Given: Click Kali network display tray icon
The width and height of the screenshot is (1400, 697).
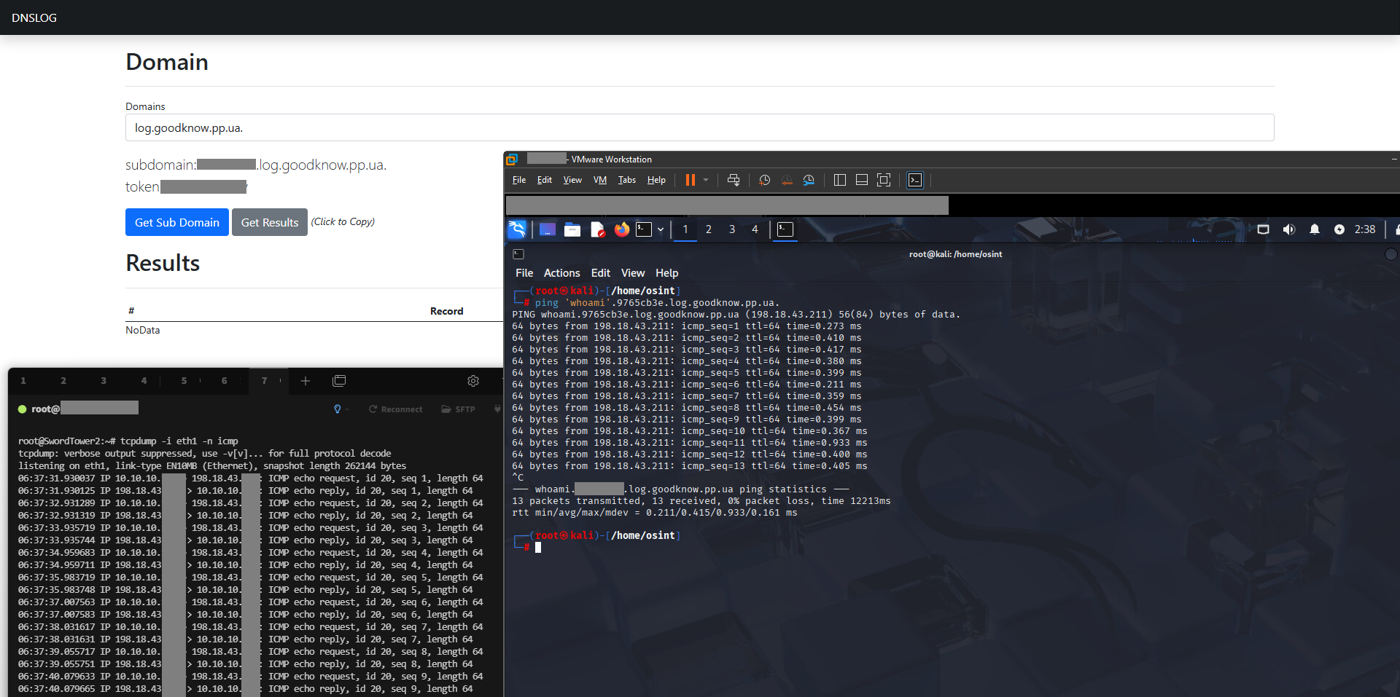Looking at the screenshot, I should [x=1264, y=229].
